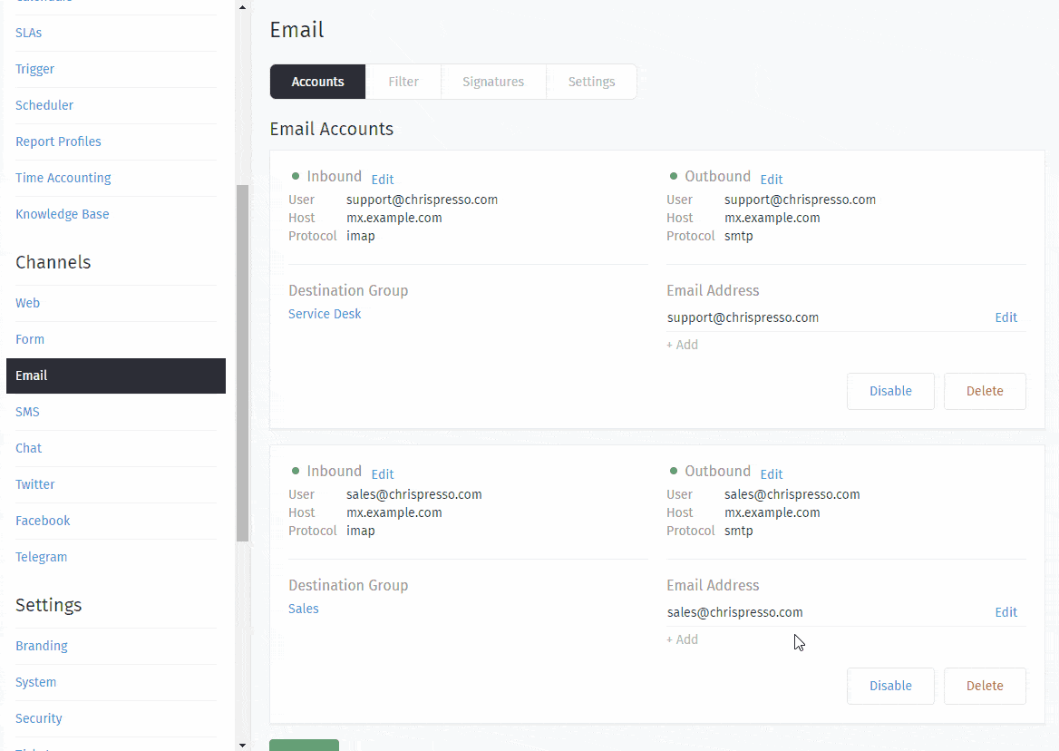Viewport: 1059px width, 751px height.
Task: Switch to the Filter tab
Action: pyautogui.click(x=403, y=82)
